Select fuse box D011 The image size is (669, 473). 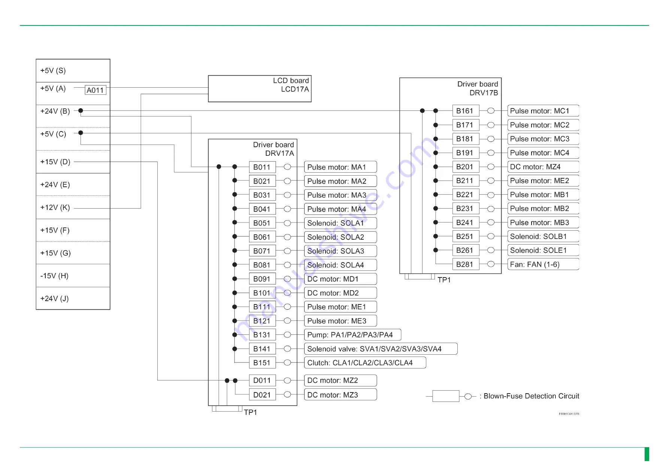[x=262, y=380]
